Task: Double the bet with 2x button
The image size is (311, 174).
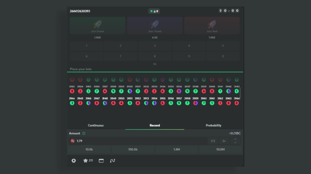Action: (x=224, y=141)
